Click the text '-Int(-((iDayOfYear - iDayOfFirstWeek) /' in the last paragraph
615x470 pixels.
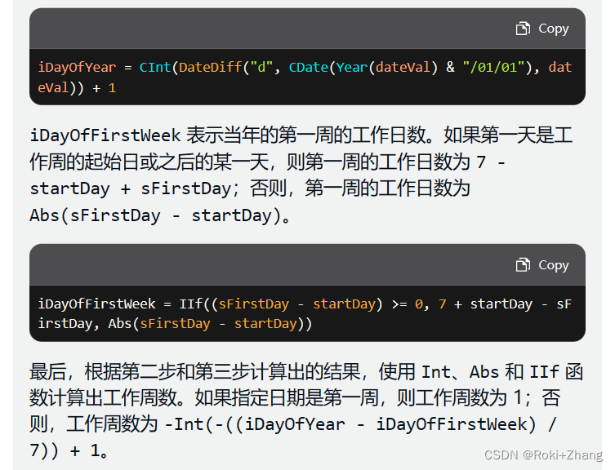(361, 424)
